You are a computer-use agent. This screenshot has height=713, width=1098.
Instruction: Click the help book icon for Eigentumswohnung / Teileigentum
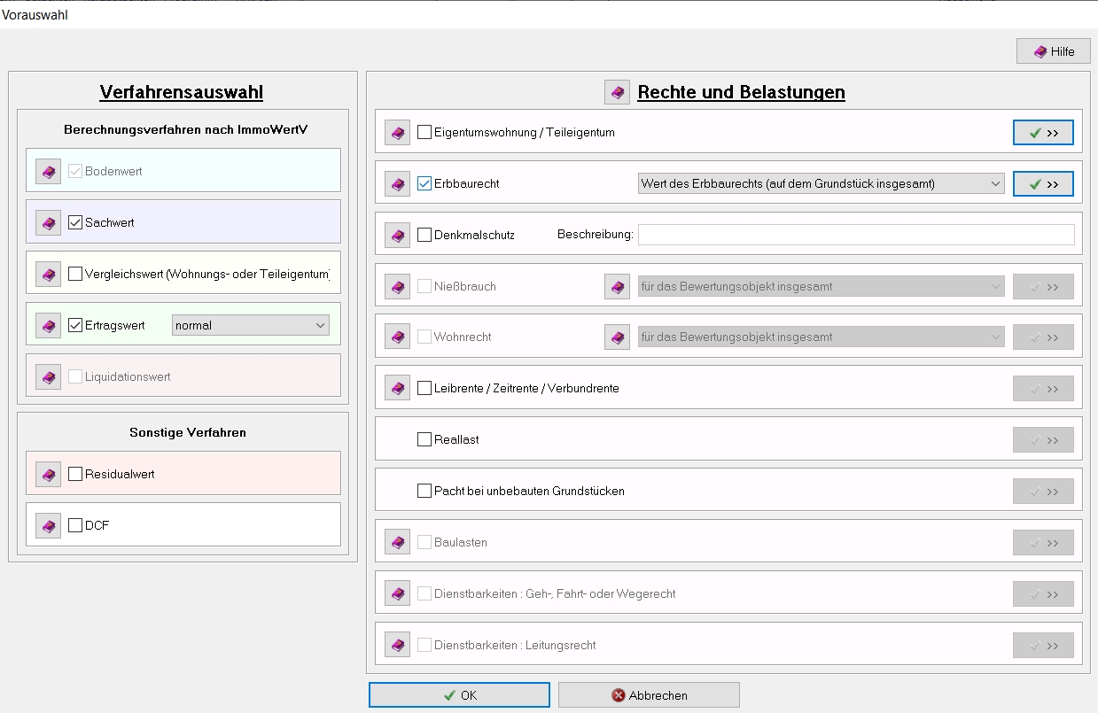pos(398,133)
